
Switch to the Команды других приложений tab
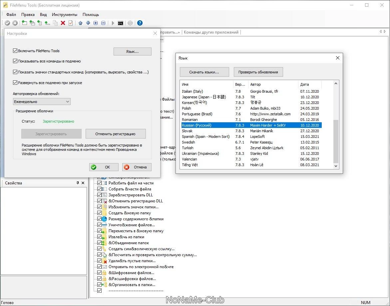tap(211, 32)
